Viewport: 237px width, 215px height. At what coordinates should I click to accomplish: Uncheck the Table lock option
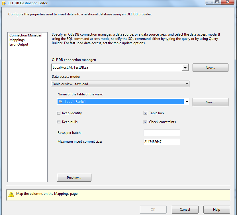click(145, 113)
